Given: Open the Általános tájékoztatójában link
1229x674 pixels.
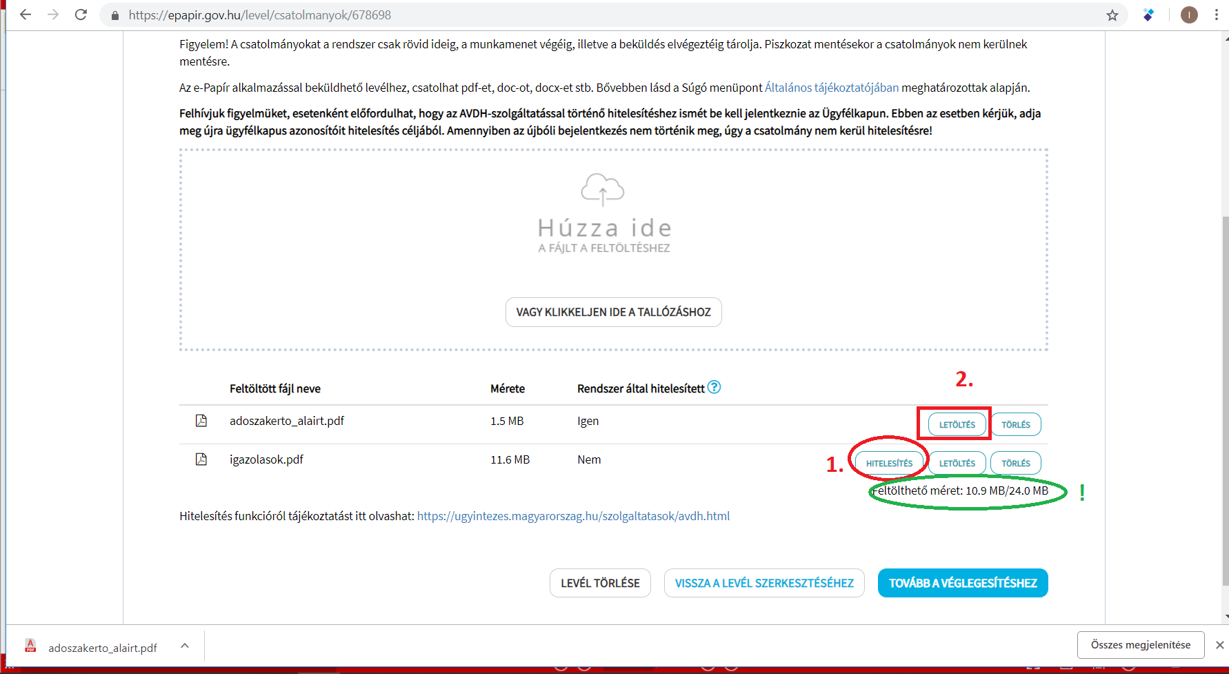Looking at the screenshot, I should [831, 88].
